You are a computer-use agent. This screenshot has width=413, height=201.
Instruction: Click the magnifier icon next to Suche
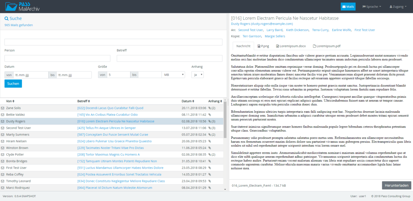point(6,18)
